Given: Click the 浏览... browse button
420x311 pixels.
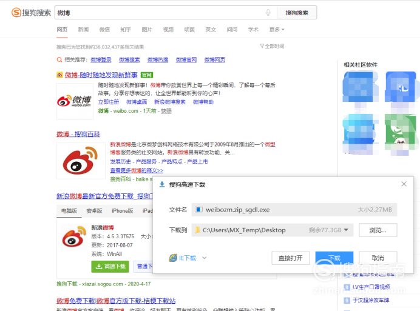Looking at the screenshot, I should (378, 230).
